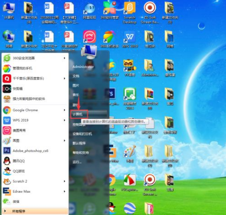Open WPS 2019 in Start menu list

(35, 120)
